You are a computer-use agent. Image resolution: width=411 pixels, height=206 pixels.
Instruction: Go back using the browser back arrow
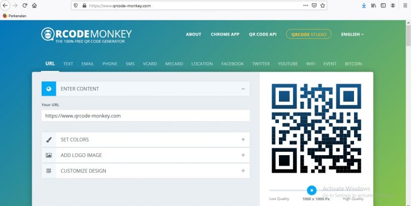5,5
